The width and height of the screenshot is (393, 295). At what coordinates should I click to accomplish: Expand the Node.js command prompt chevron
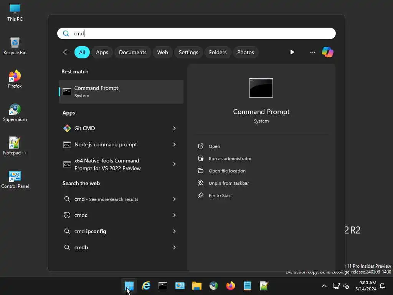point(175,144)
